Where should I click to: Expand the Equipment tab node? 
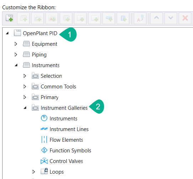click(x=16, y=44)
